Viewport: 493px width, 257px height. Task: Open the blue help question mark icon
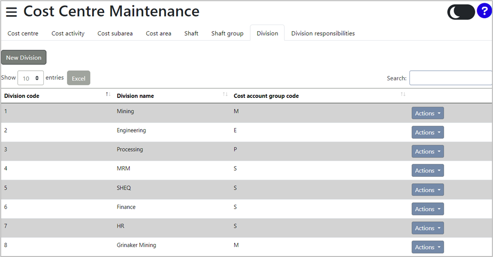pos(484,11)
